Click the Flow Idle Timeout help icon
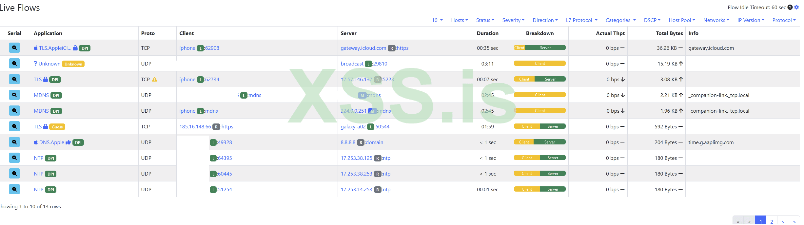804x225 pixels. tap(790, 7)
